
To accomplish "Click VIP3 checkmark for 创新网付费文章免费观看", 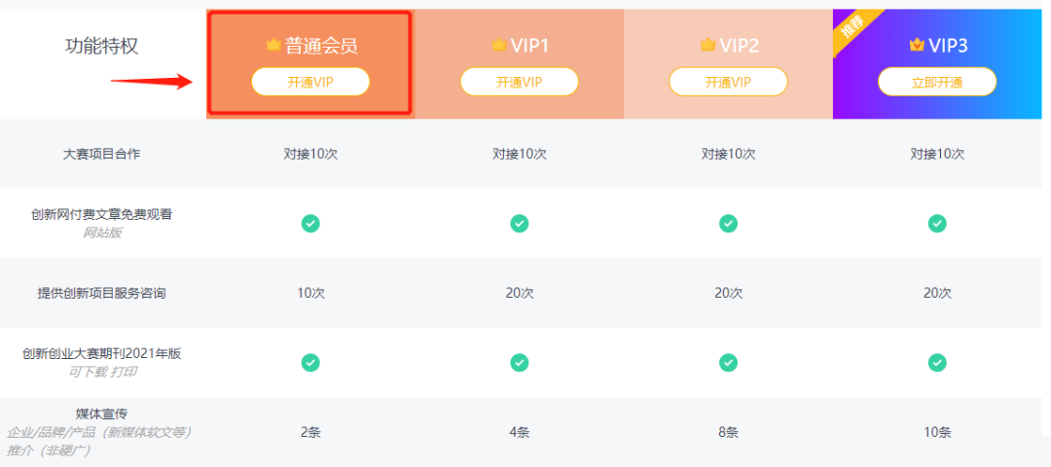I will [x=937, y=223].
